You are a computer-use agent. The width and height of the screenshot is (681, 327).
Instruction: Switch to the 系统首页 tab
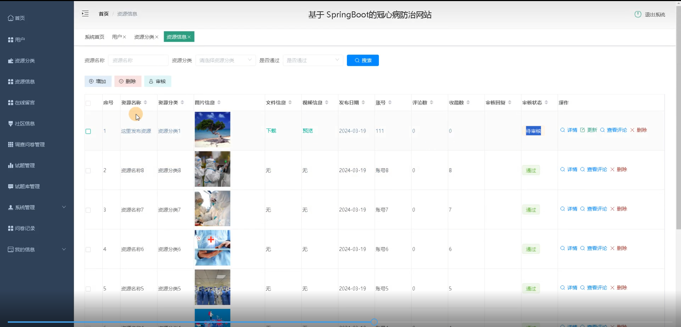coord(94,37)
